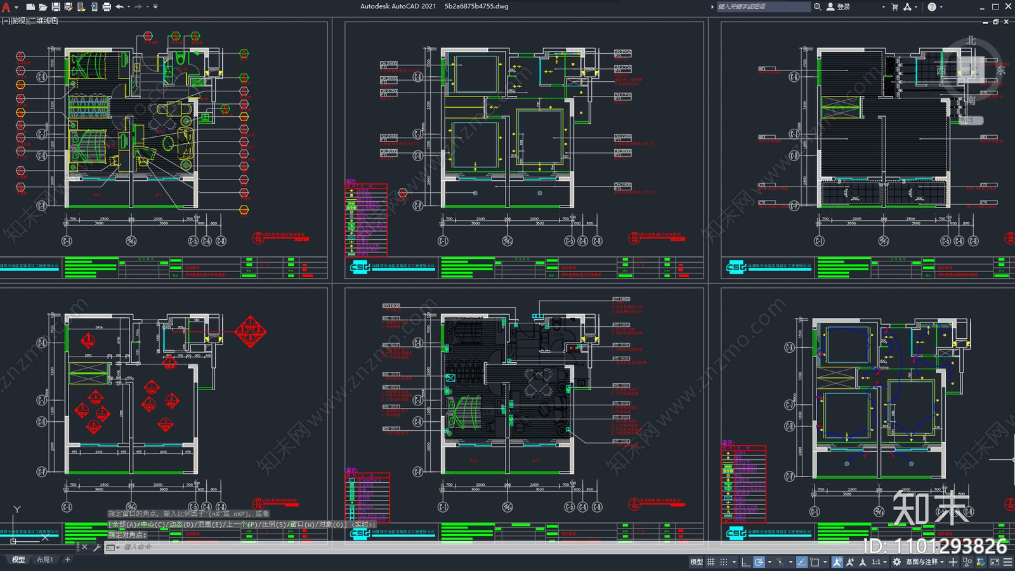The image size is (1015, 571).
Task: Click the clean screen icon in status bar
Action: click(995, 562)
